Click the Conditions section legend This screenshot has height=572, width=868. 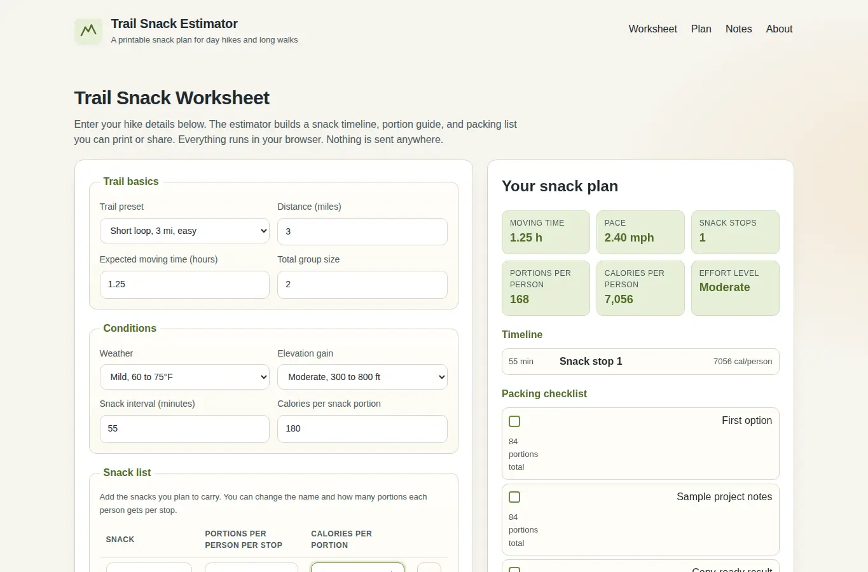pyautogui.click(x=130, y=328)
